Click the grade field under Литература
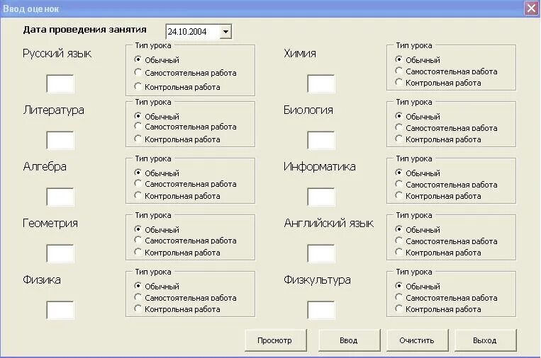541x358 pixels. click(60, 140)
